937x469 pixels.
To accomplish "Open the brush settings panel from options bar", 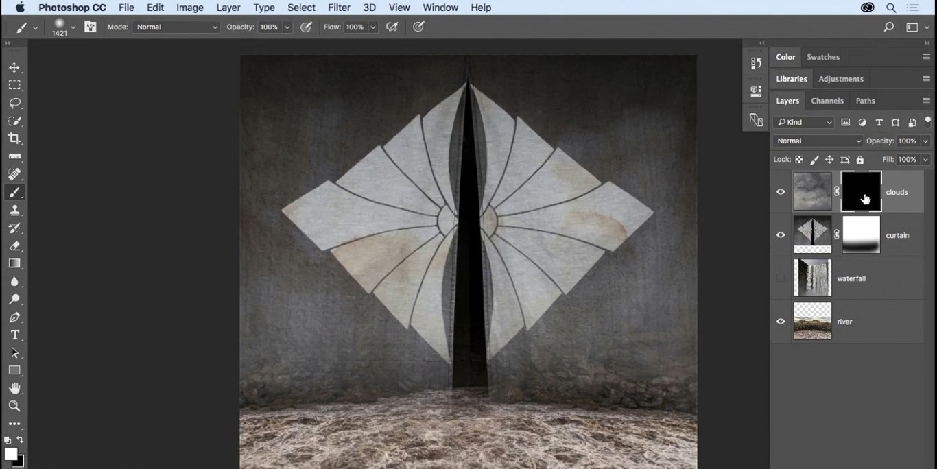I will 91,27.
